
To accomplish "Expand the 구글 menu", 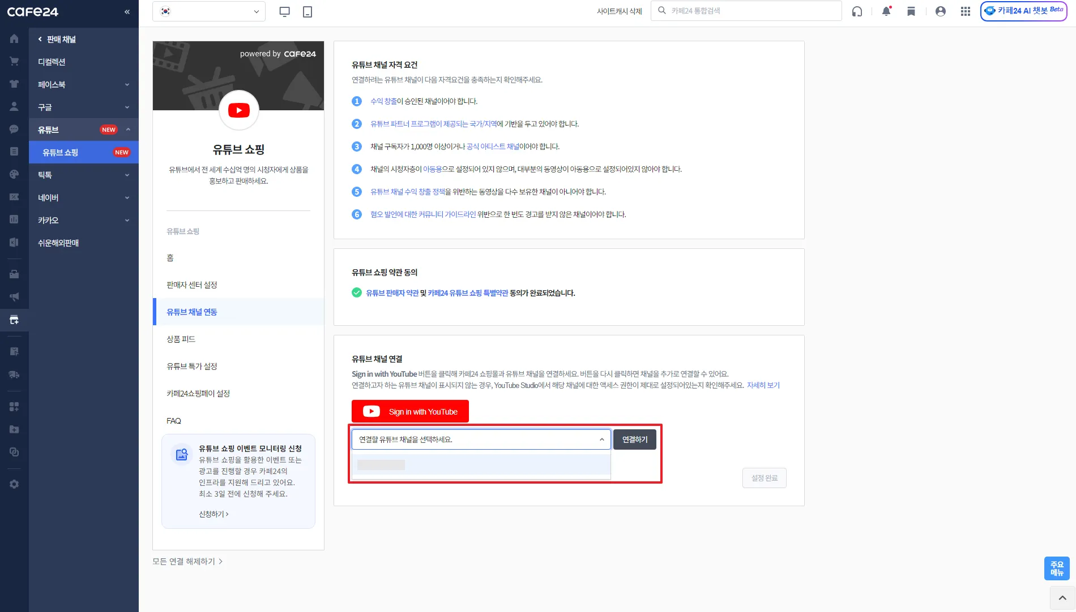I will (84, 107).
